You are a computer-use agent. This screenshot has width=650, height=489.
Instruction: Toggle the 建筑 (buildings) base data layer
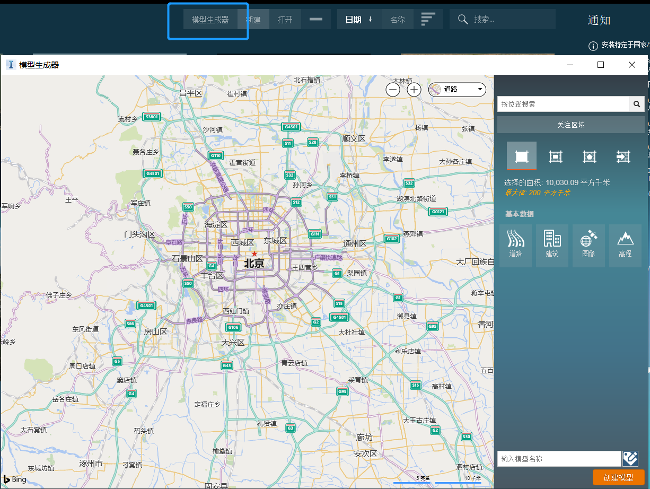point(552,245)
